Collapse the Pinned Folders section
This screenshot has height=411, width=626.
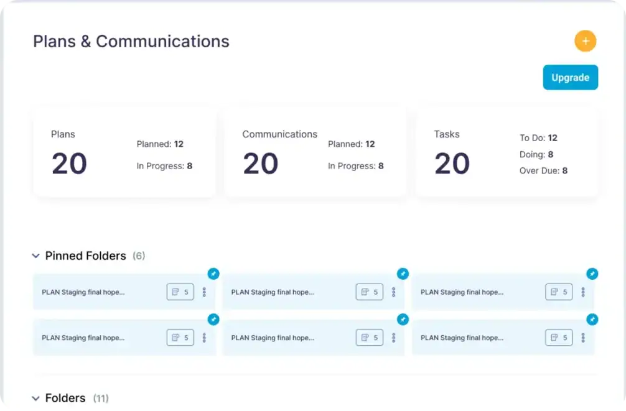35,256
